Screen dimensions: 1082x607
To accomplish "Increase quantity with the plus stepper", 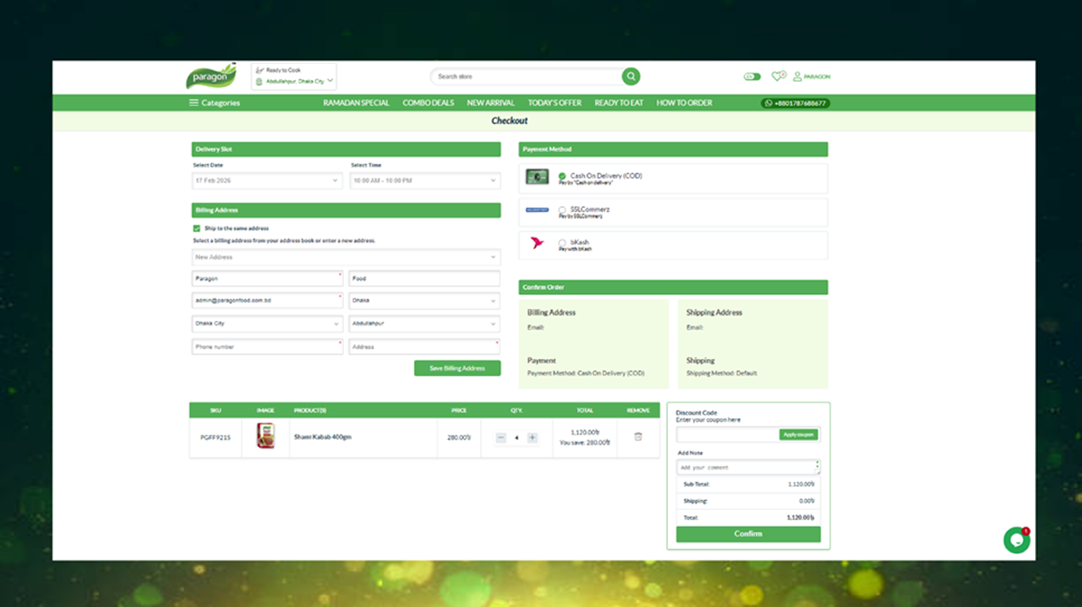I will (x=532, y=438).
